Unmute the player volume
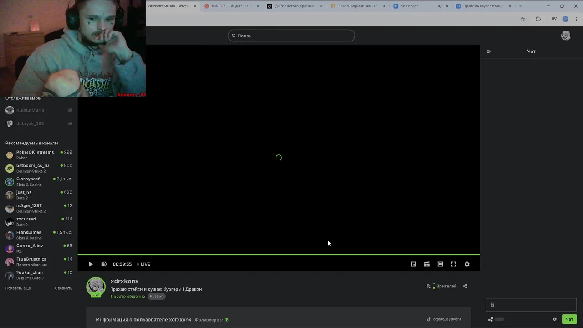583x328 pixels. (104, 264)
